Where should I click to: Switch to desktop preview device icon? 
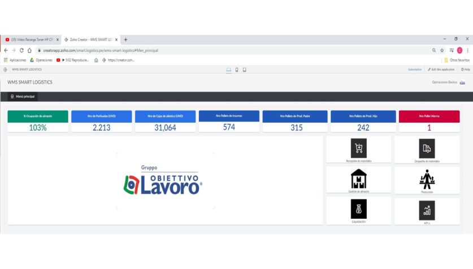point(229,70)
